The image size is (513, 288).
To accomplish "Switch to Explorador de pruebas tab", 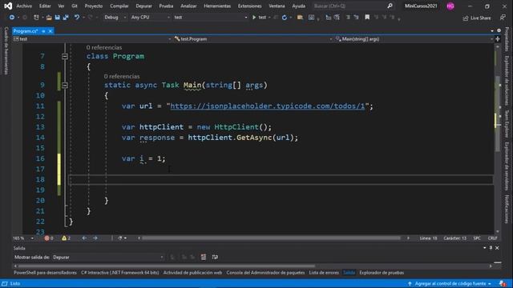I will coord(382,273).
